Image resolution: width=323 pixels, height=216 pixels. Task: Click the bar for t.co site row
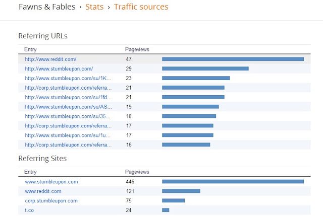166,210
